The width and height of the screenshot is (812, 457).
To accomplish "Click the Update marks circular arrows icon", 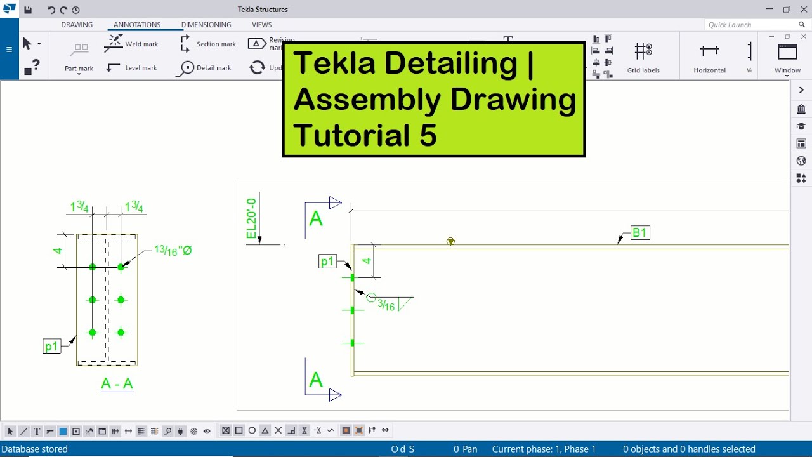I will pos(257,68).
